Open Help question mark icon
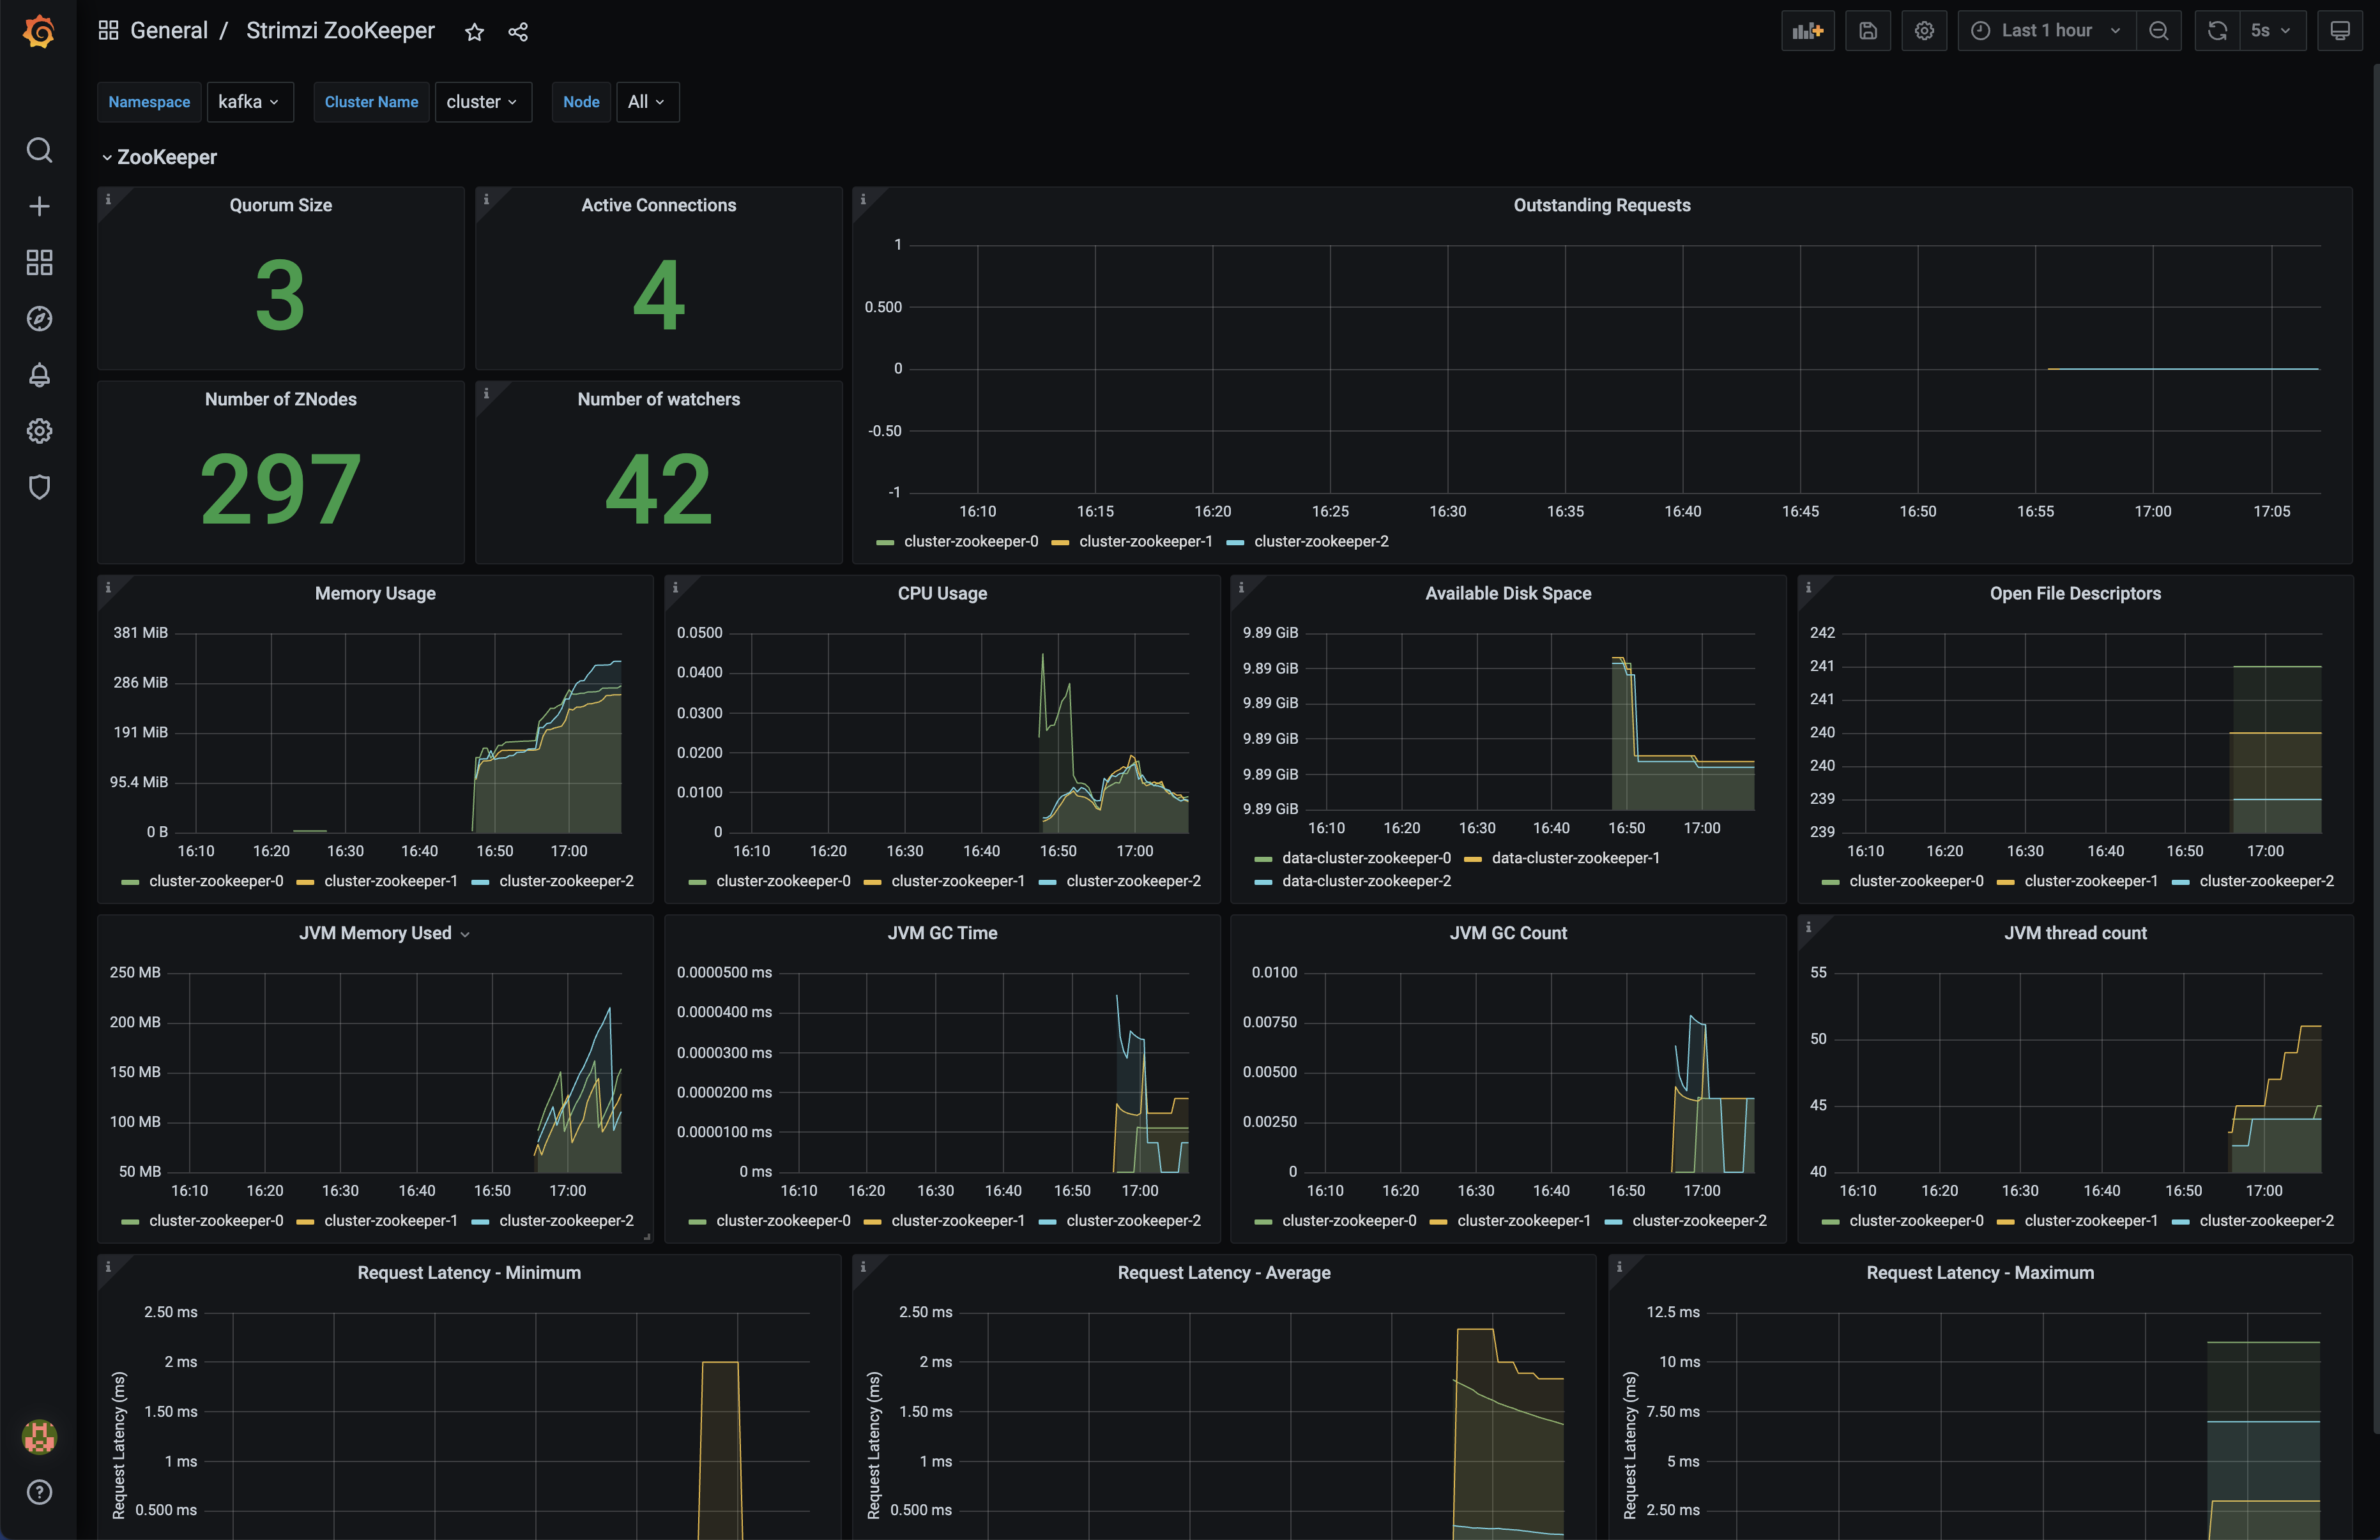 coord(39,1492)
